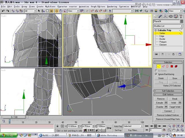Click the time slider showing 0 / 100
The width and height of the screenshot is (185, 138).
coord(14,117)
